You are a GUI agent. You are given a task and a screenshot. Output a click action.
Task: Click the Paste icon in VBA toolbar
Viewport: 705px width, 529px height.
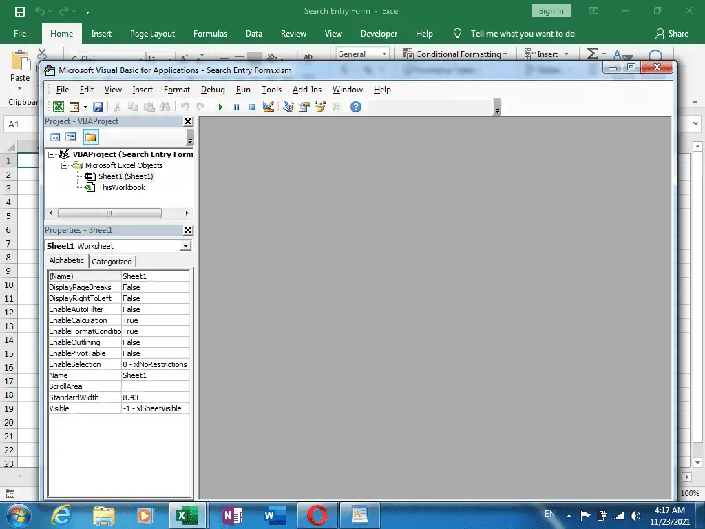pyautogui.click(x=149, y=107)
